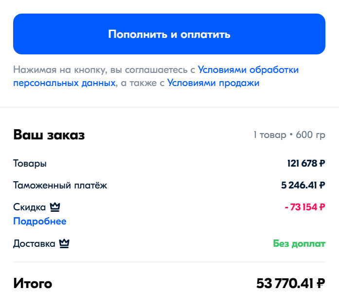Click the 121 678 ₽ goods amount
Screen dimensions: 339x306
point(305,164)
